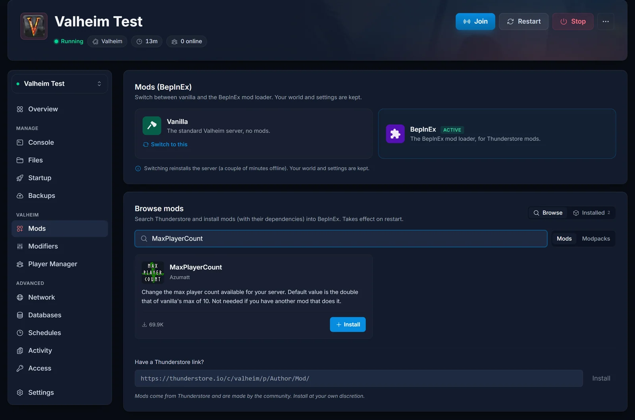Click the Valheim game type badge

pos(107,41)
